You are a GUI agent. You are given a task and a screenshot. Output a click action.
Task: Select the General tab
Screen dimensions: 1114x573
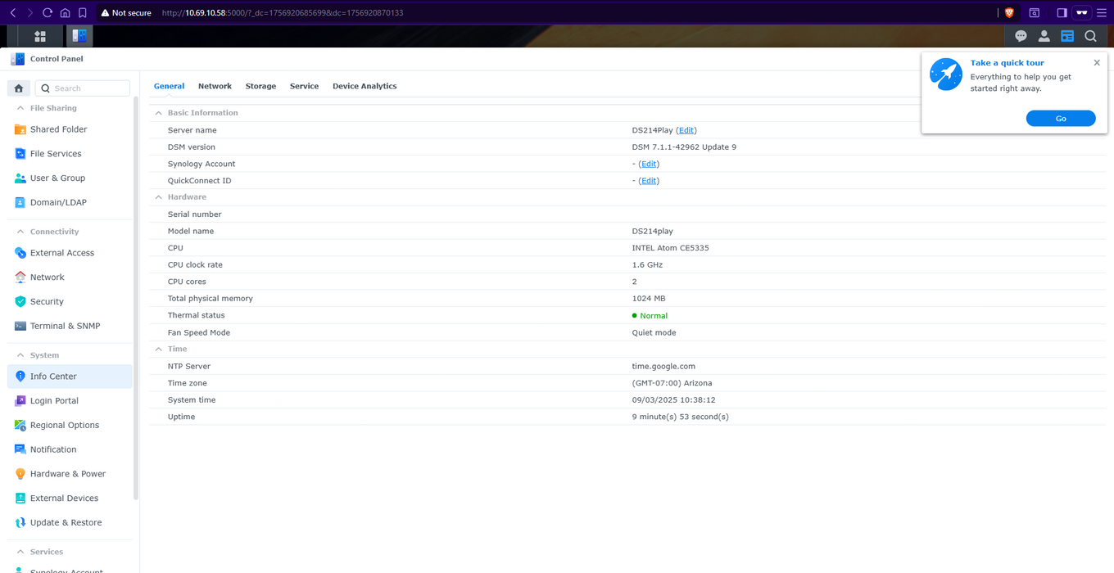(169, 86)
